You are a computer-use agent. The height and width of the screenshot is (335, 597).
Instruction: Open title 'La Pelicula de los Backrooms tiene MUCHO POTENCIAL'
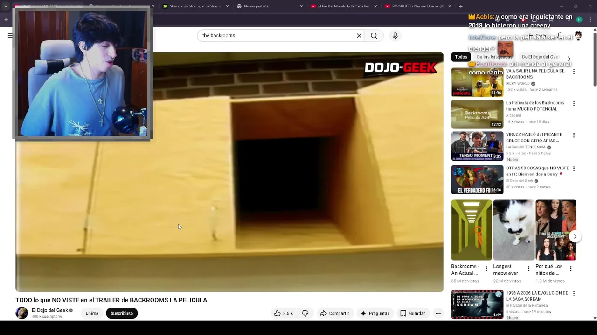point(535,106)
